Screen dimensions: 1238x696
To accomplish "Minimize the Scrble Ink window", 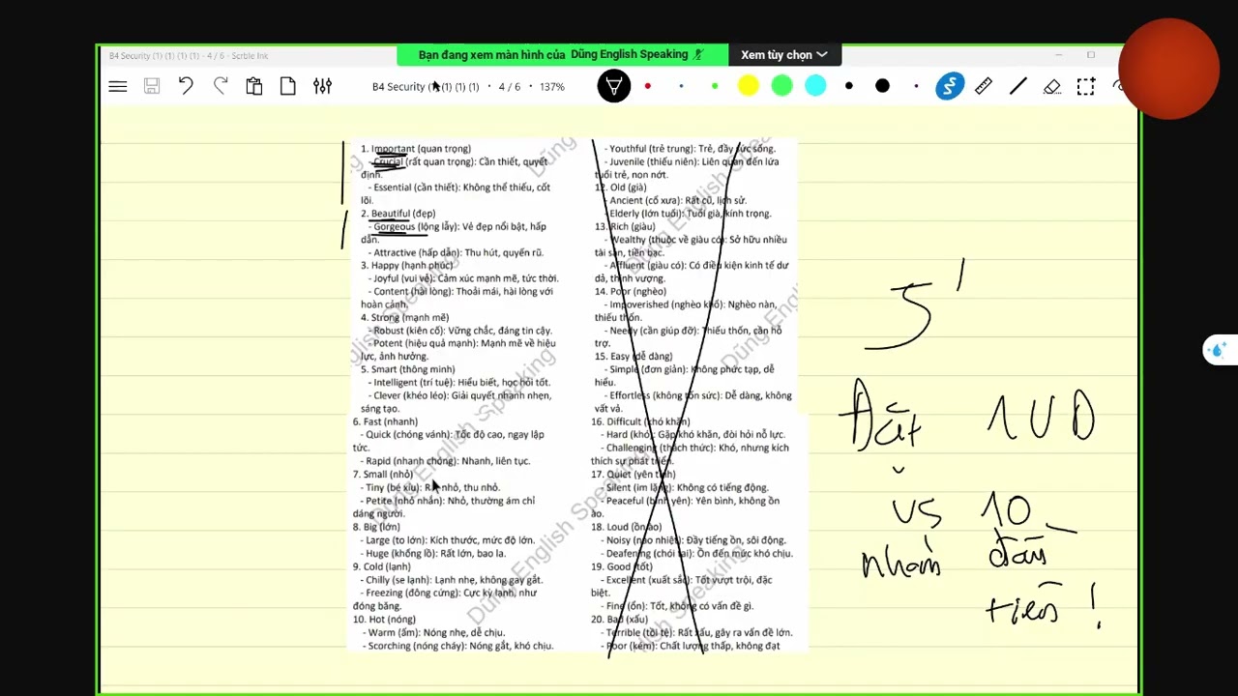I will tap(1058, 55).
